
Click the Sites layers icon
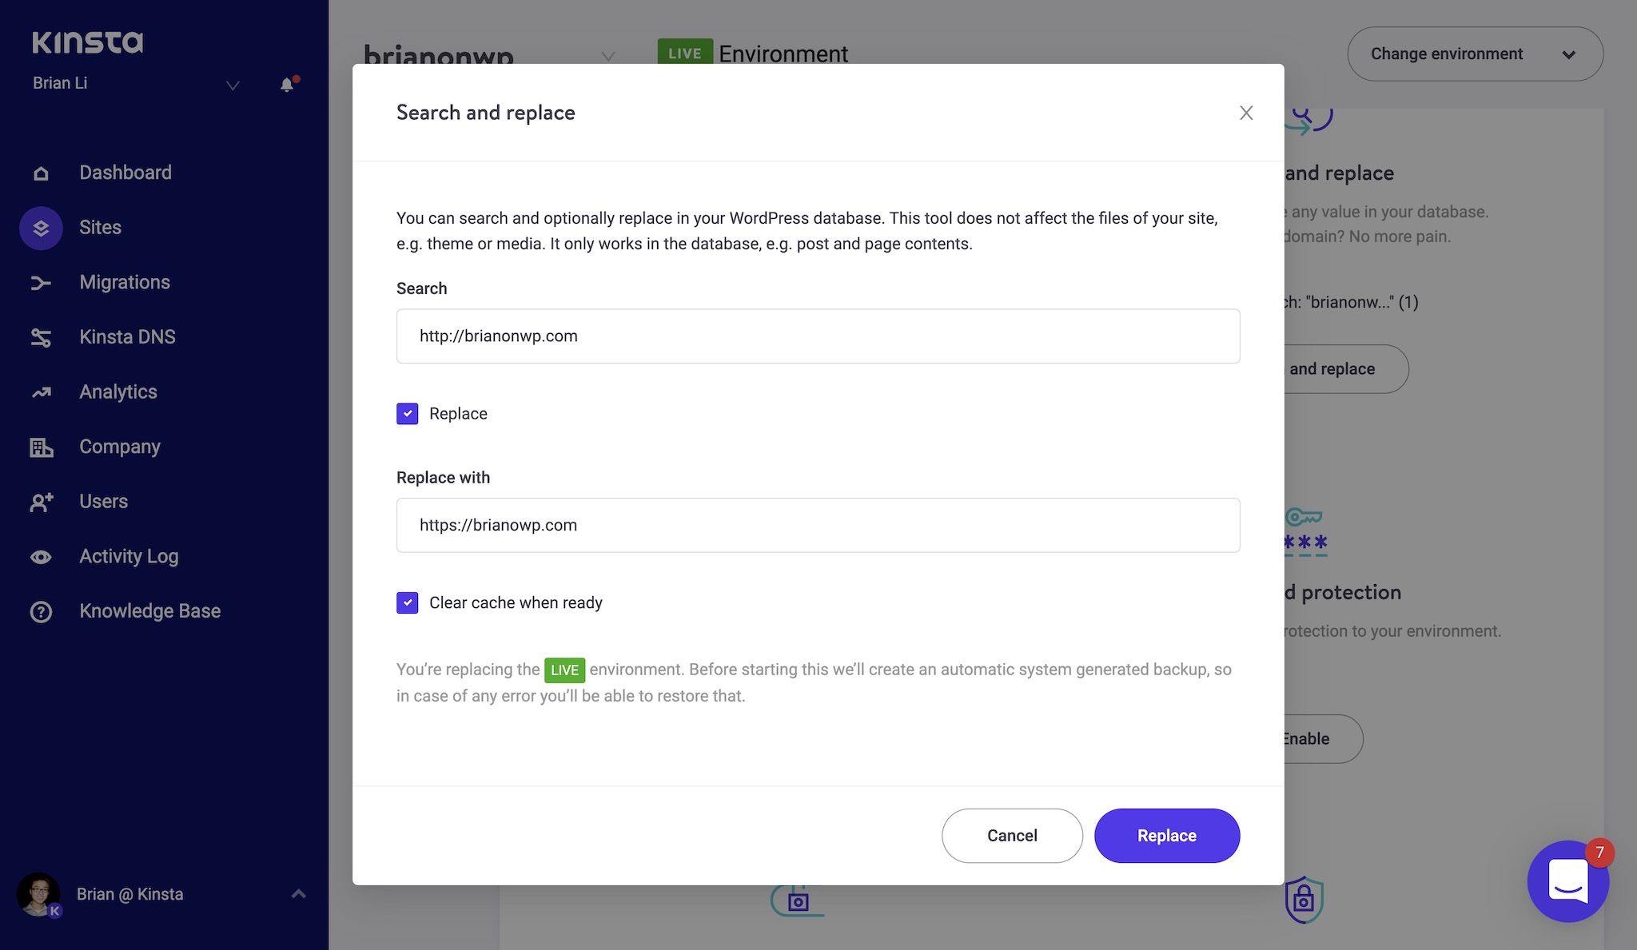[x=41, y=228]
